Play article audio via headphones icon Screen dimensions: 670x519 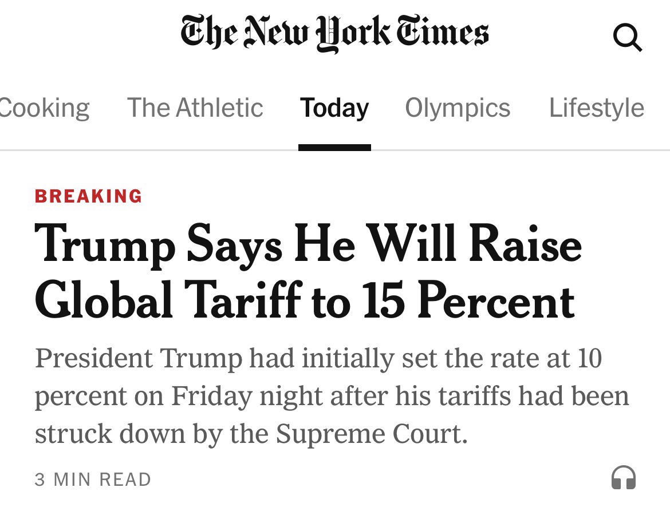pyautogui.click(x=623, y=478)
